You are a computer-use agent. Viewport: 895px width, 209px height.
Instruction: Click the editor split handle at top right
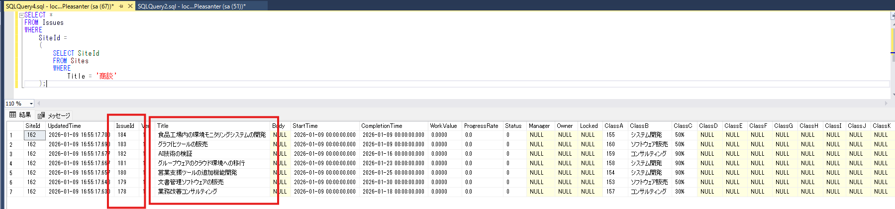(x=892, y=15)
